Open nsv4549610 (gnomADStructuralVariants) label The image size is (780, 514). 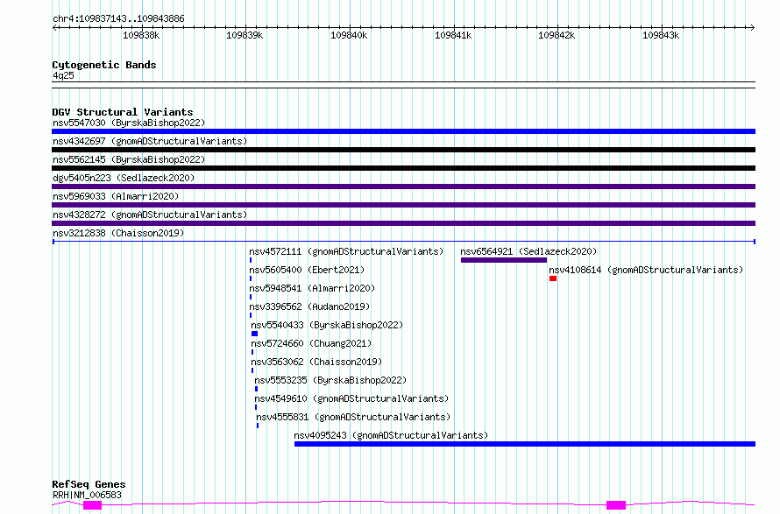coord(351,398)
